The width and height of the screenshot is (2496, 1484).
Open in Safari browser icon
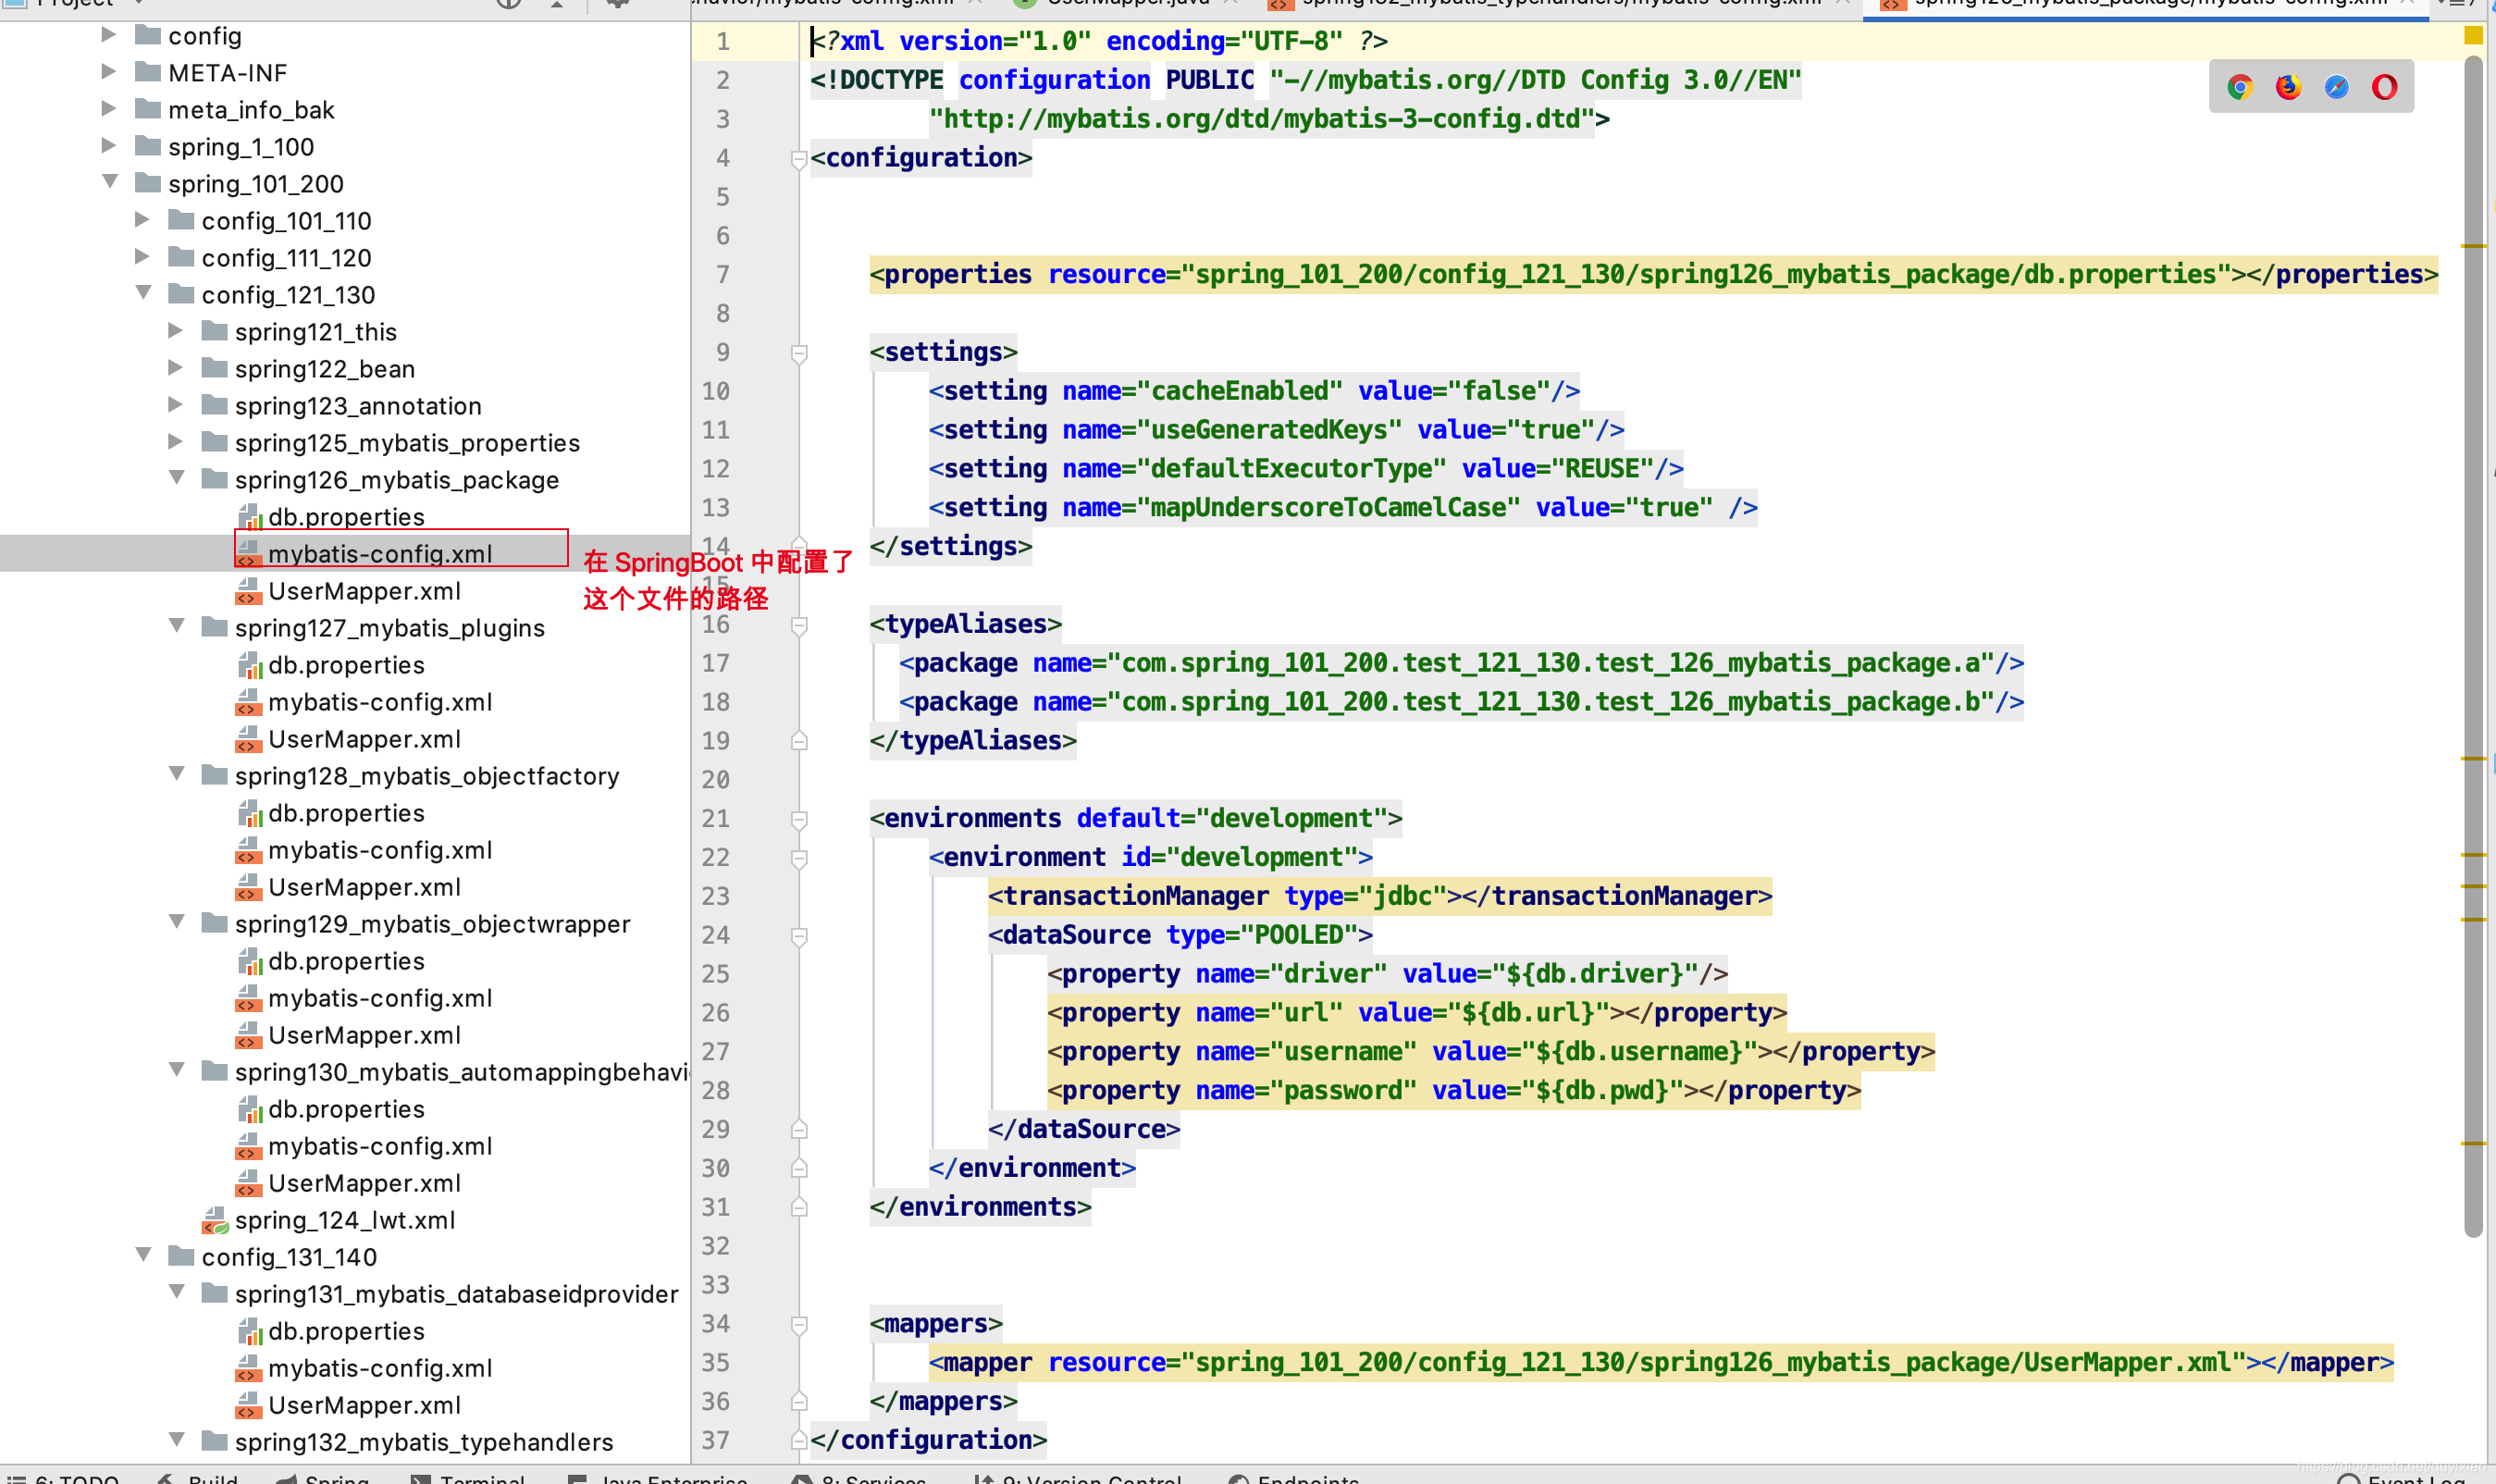[2336, 87]
